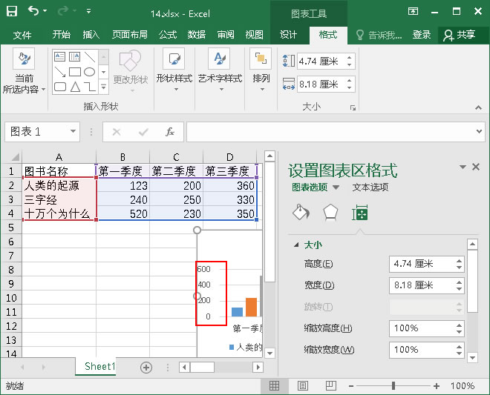
Task: Select row 7 header
Action: pyautogui.click(x=11, y=255)
